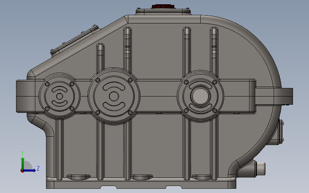This screenshot has height=193, width=309.
Task: Select the red breather cap on top of the gearbox
Action: (163, 6)
